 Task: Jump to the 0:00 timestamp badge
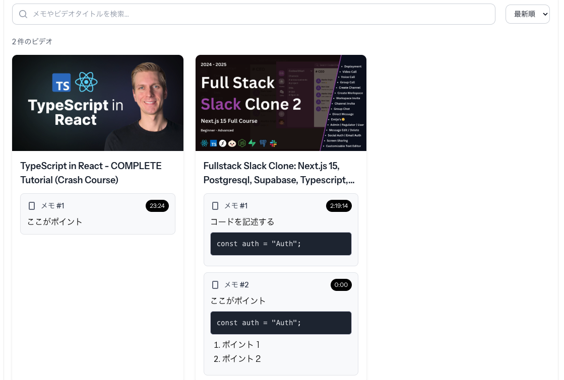tap(341, 285)
